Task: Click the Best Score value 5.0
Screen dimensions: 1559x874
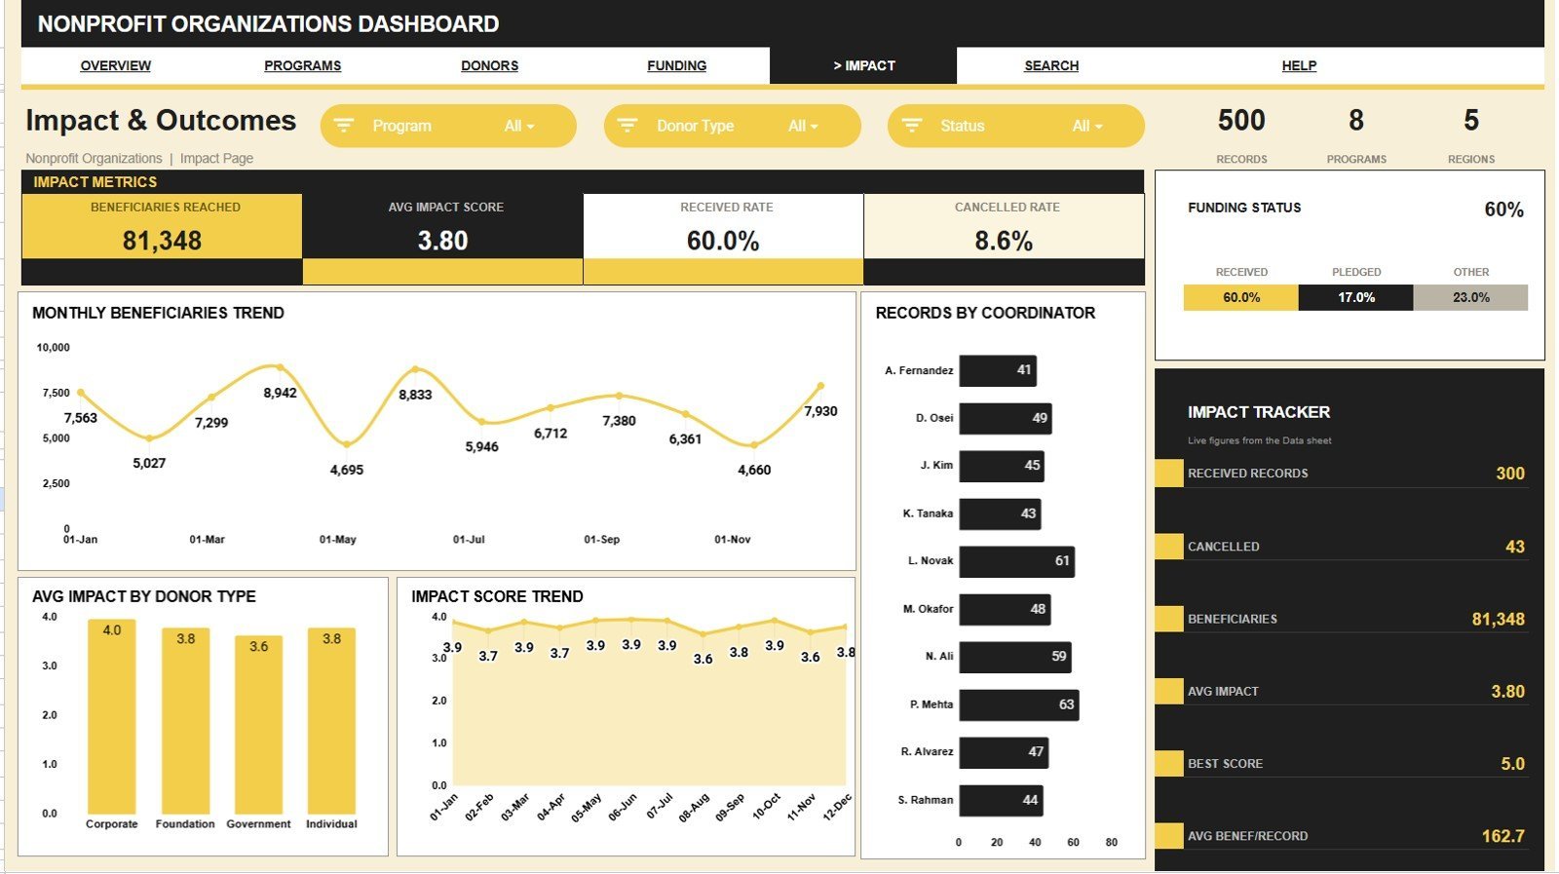Action: pos(1513,764)
